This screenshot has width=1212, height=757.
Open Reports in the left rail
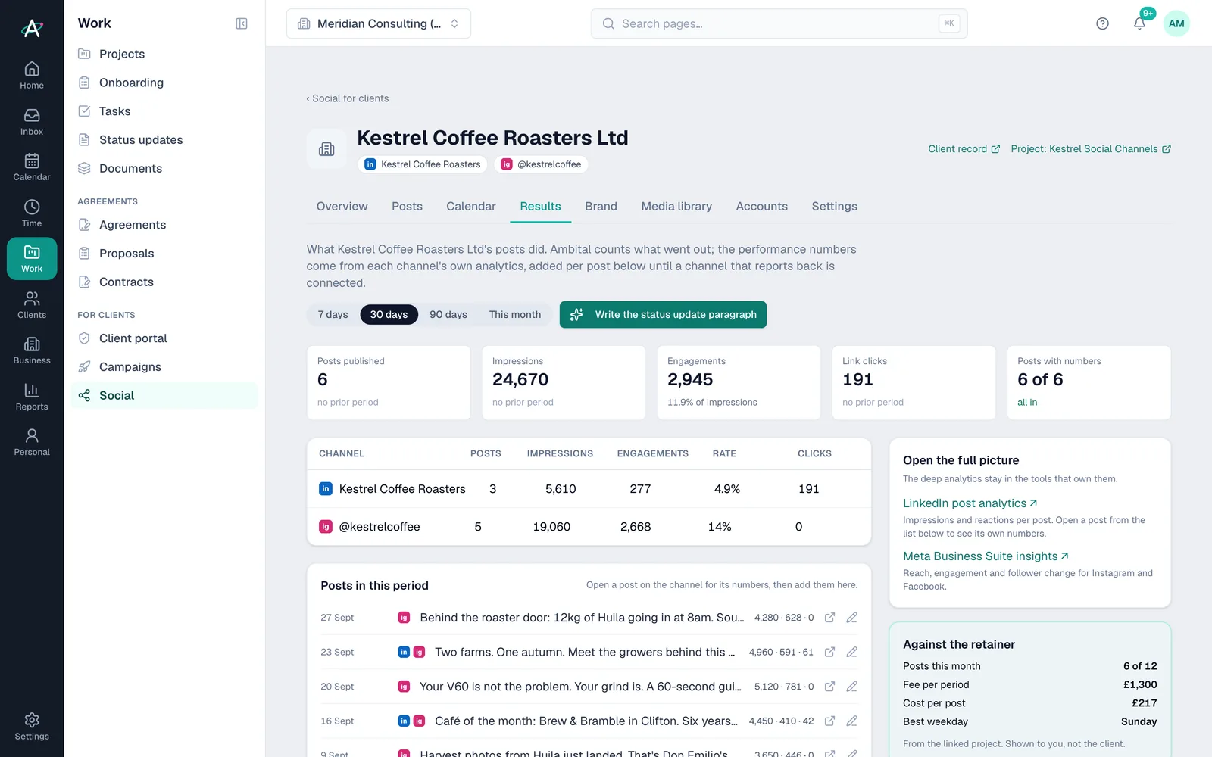pos(32,396)
